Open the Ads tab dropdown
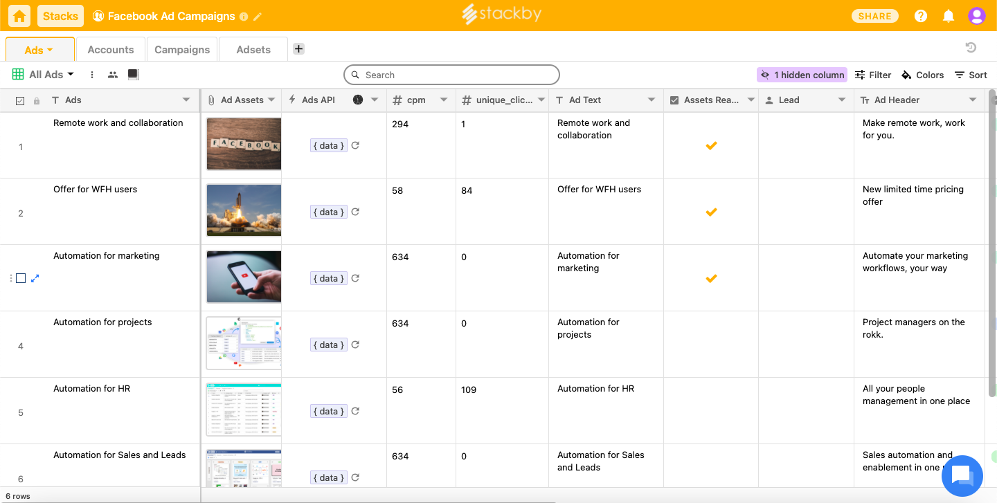This screenshot has height=503, width=997. [x=50, y=51]
